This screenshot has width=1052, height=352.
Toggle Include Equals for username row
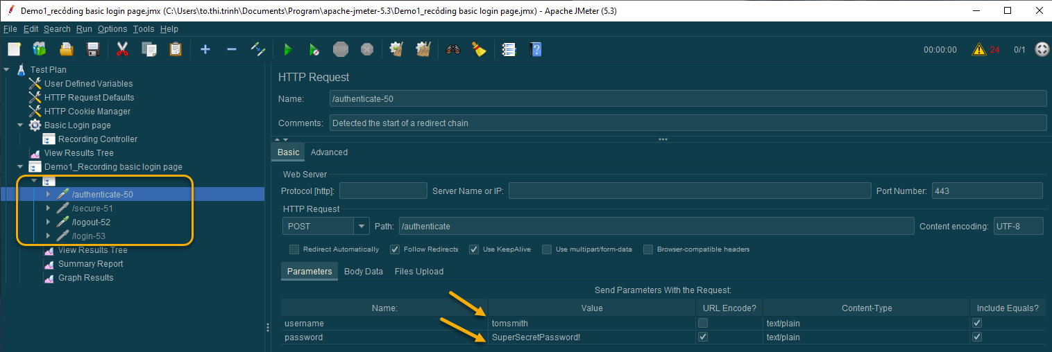(x=977, y=324)
